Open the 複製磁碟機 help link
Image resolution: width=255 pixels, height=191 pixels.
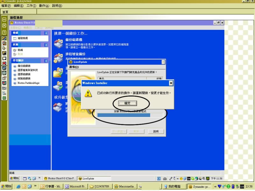[x=24, y=79]
